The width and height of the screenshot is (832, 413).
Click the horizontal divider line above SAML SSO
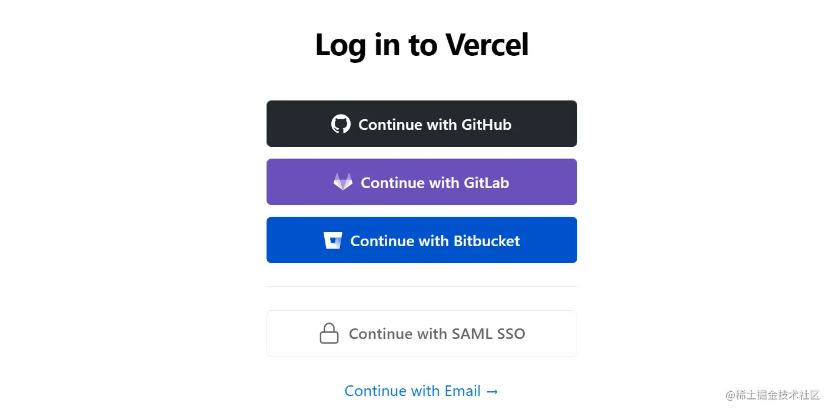coord(421,287)
